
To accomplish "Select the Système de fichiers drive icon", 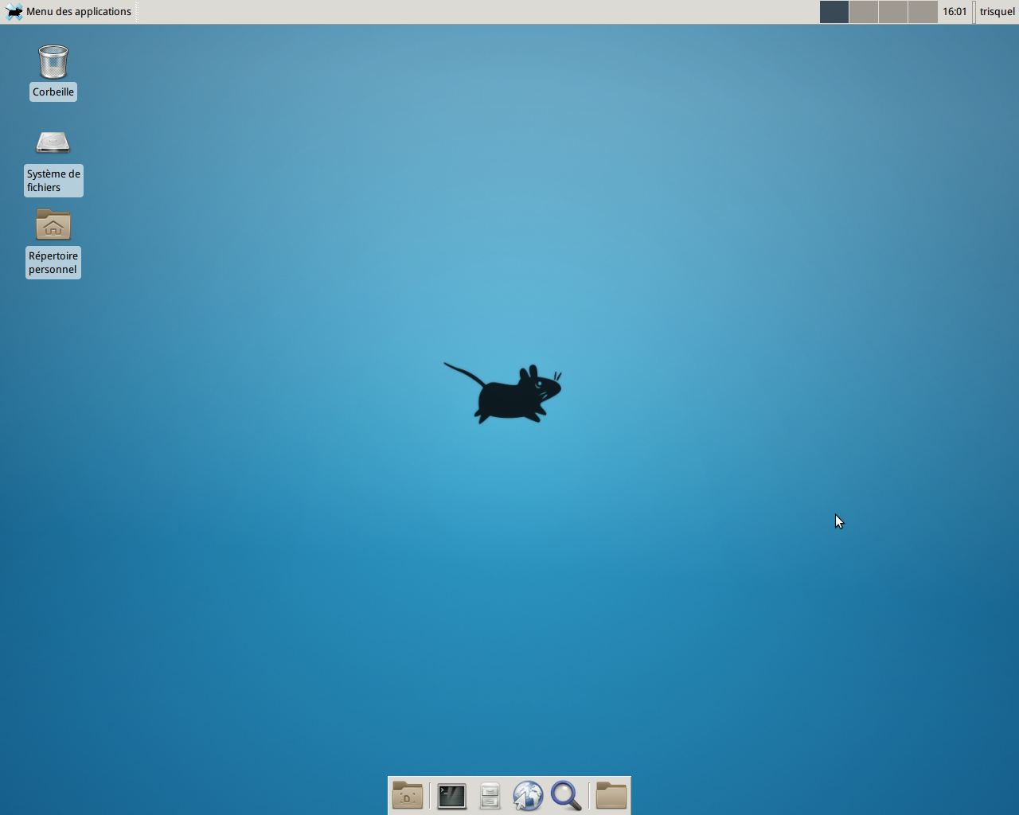I will tap(53, 142).
